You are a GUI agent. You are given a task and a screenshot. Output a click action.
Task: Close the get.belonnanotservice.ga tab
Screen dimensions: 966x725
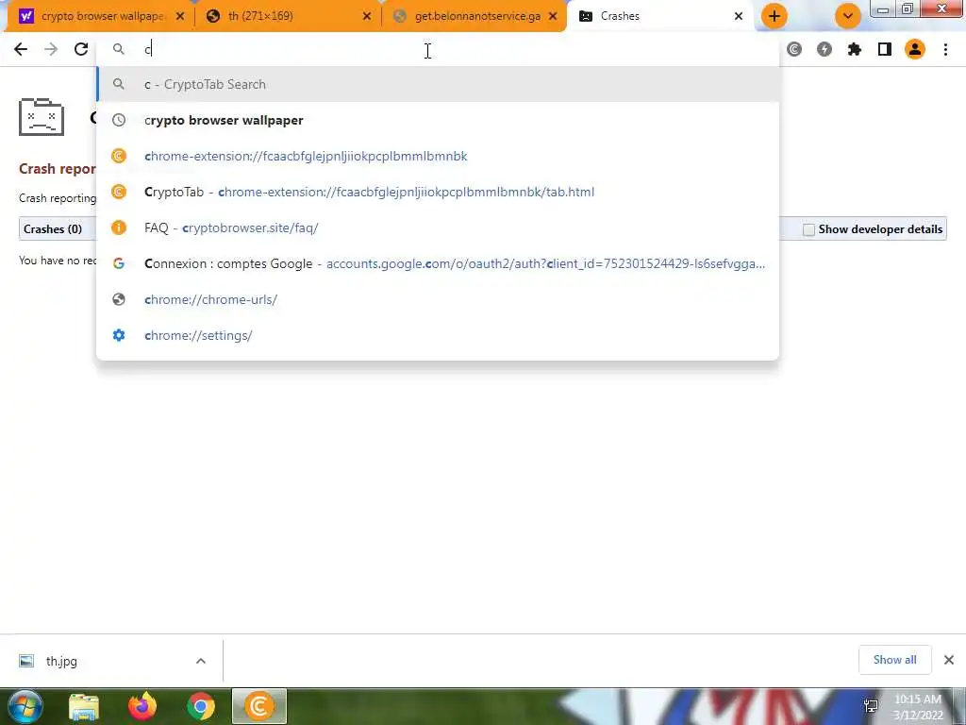pyautogui.click(x=553, y=16)
